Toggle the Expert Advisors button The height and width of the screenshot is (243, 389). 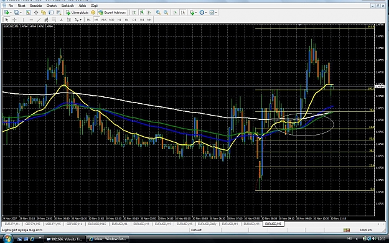click(x=112, y=12)
